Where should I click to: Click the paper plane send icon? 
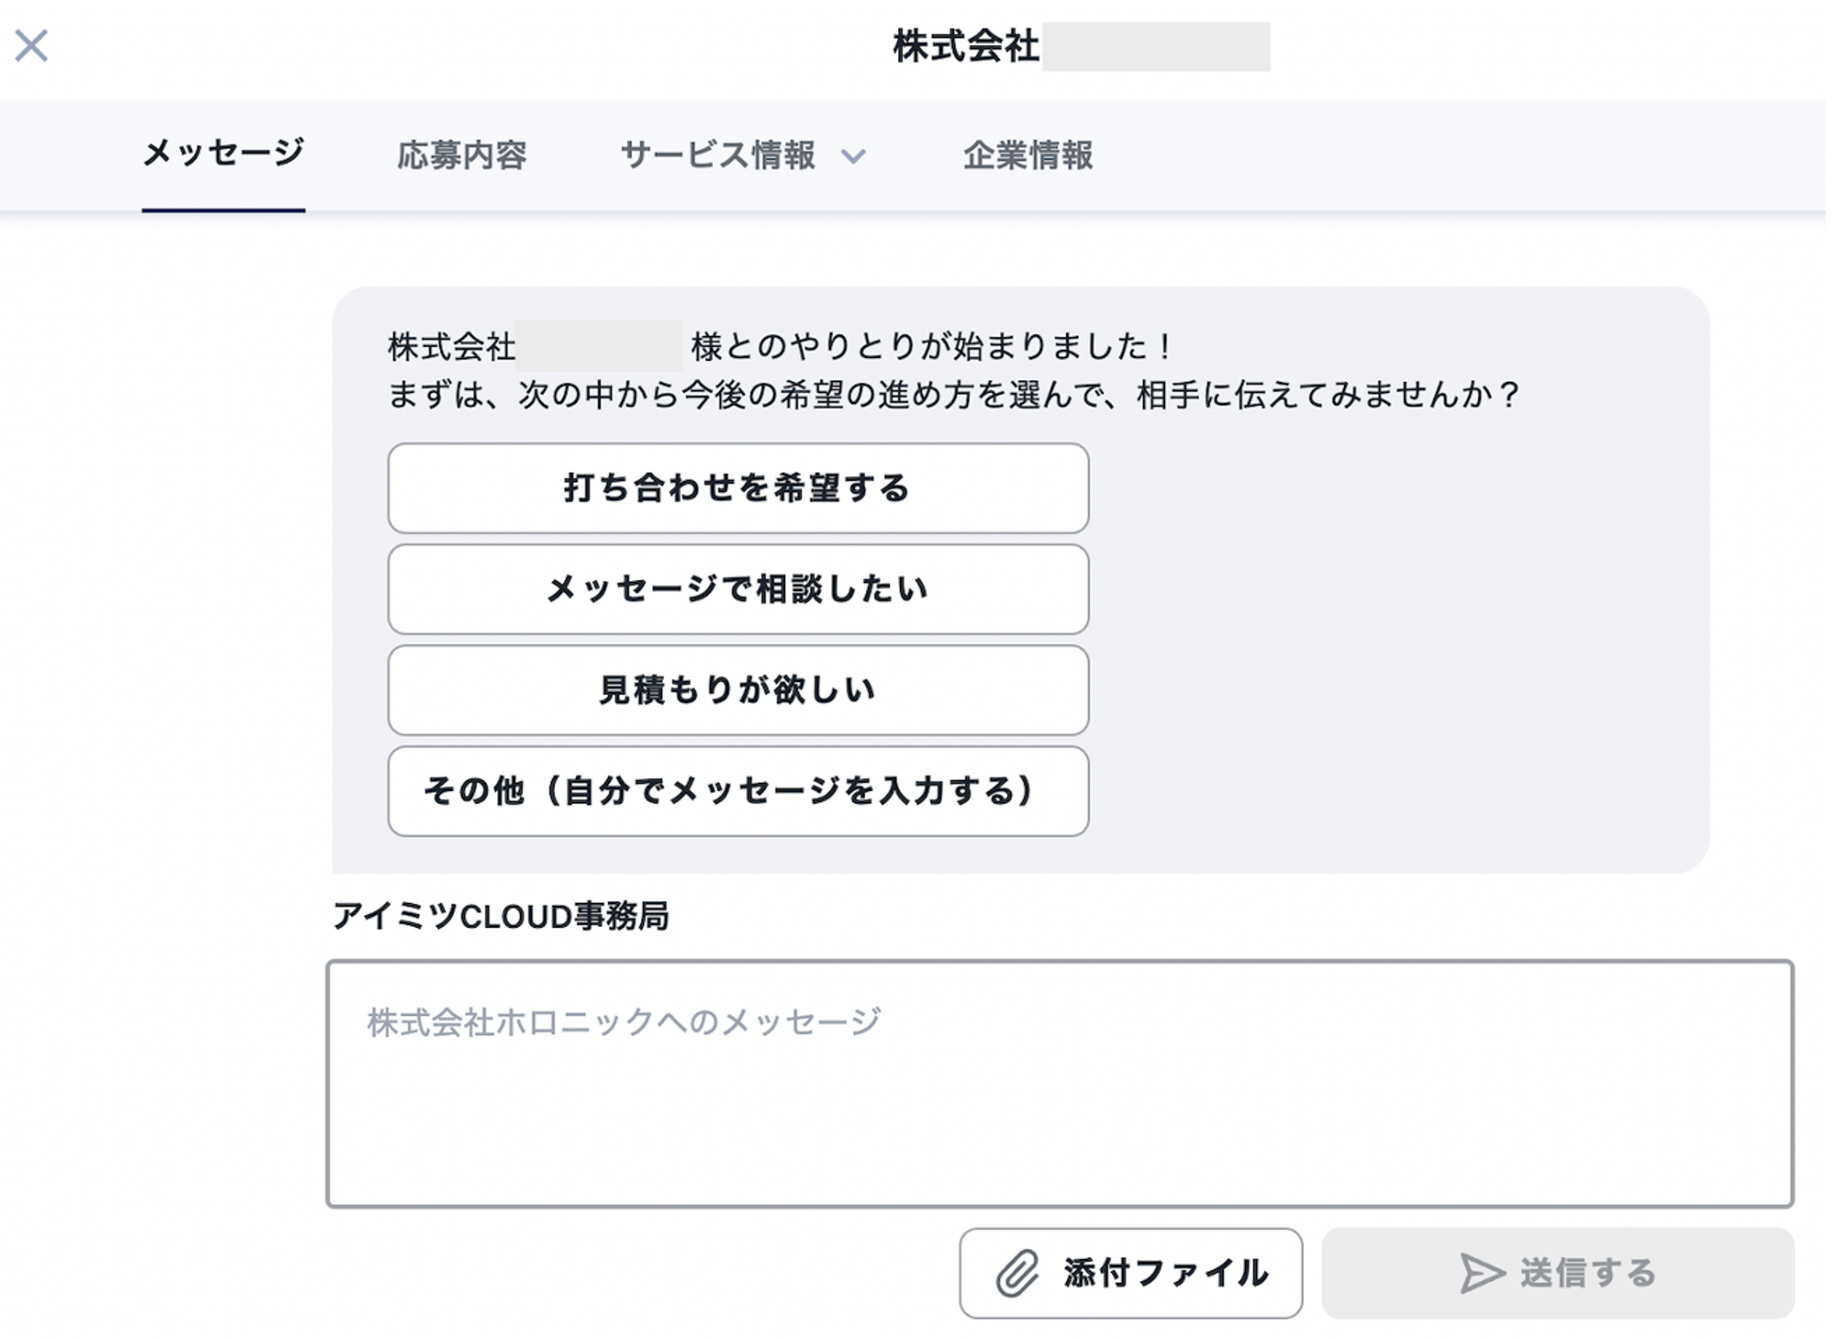click(1482, 1273)
